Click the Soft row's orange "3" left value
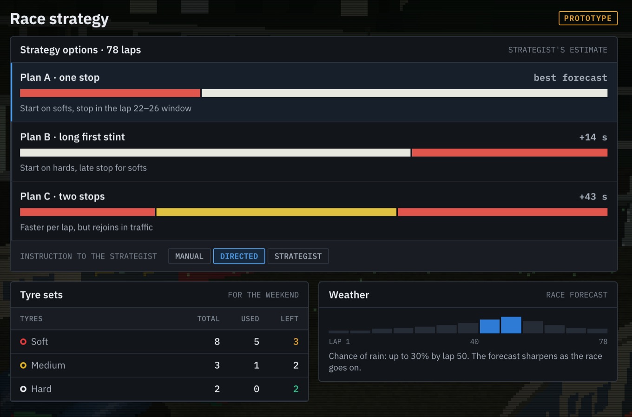 (x=296, y=342)
